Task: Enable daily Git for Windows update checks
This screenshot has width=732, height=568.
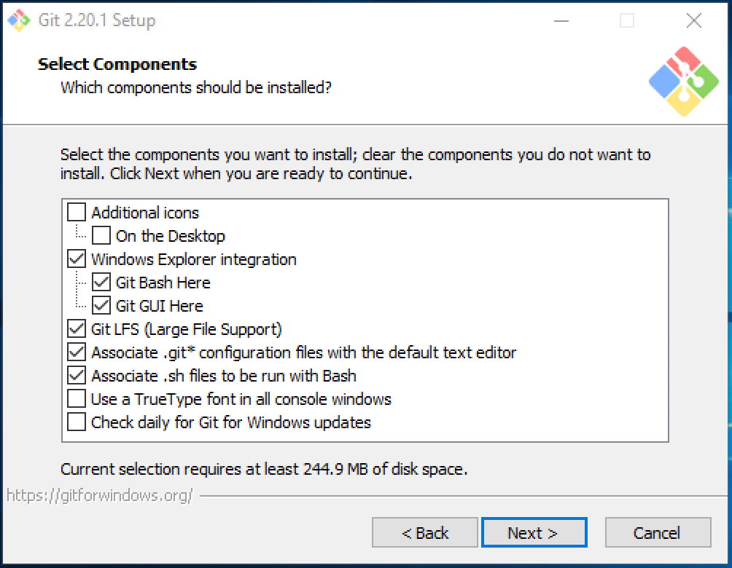Action: coord(77,422)
